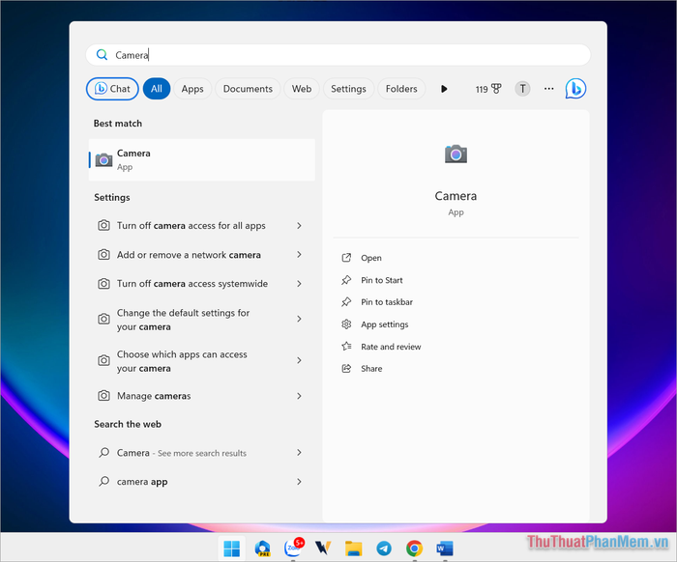Switch to the Settings filter tab
677x562 pixels.
[x=348, y=89]
